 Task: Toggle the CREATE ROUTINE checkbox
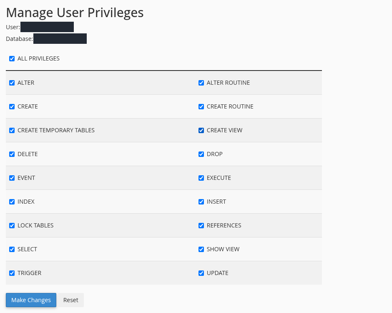(x=201, y=106)
